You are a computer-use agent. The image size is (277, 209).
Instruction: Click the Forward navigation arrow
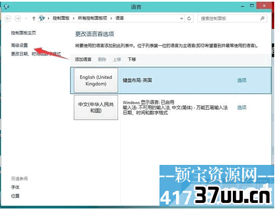[18, 18]
